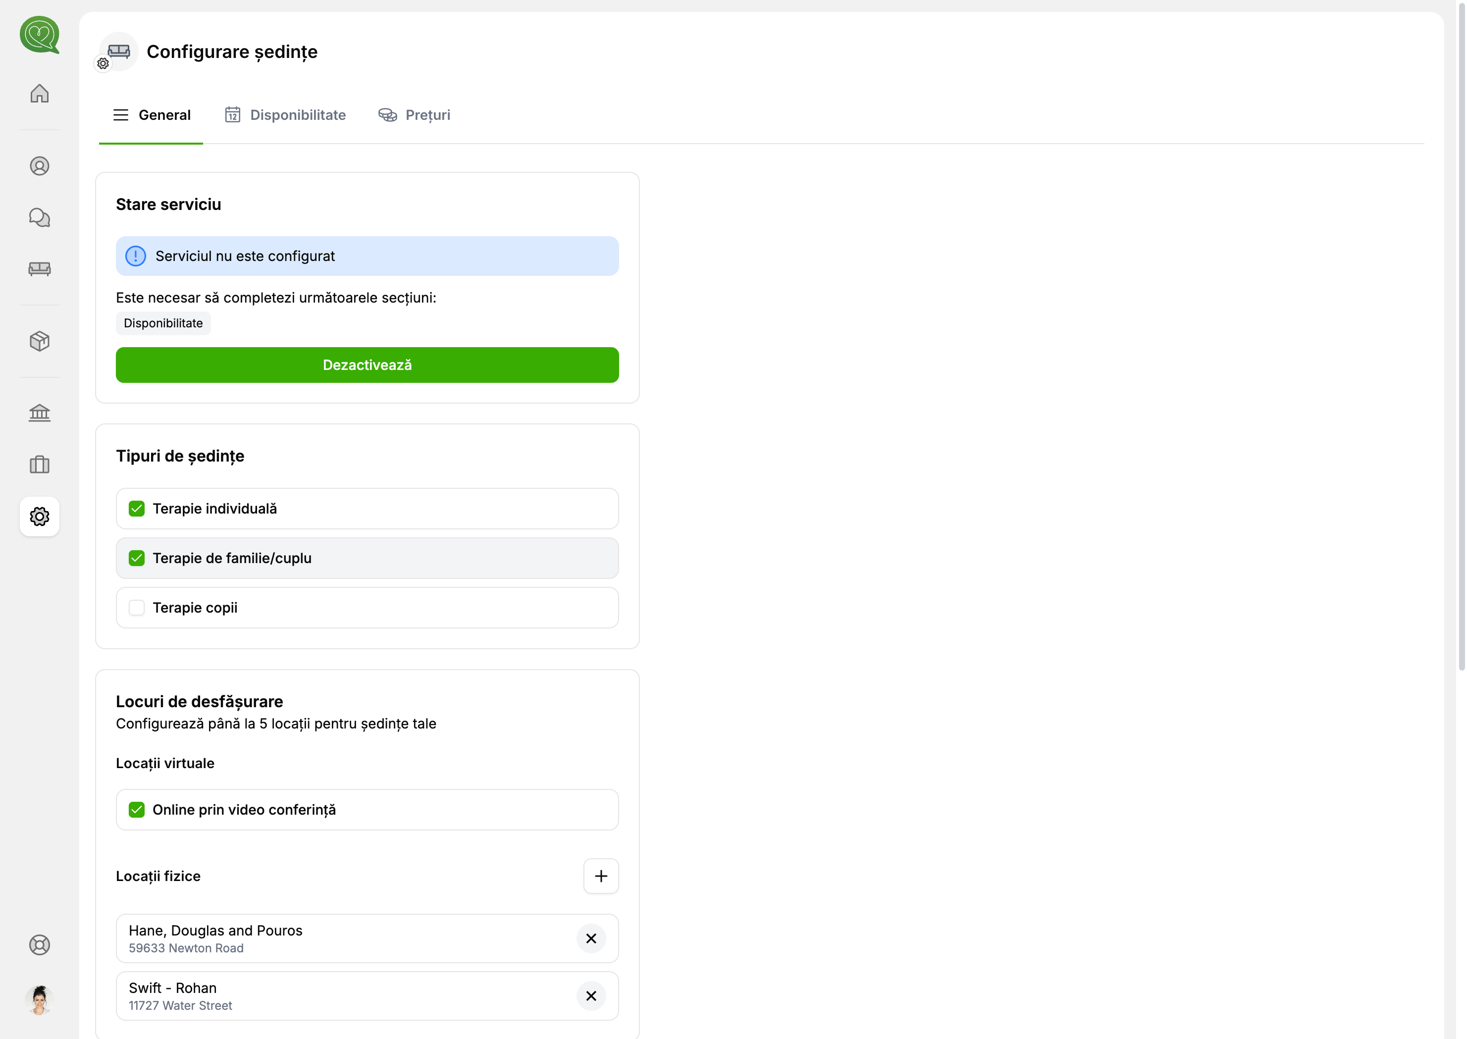
Task: Click the Disponibilitate required section tag
Action: coord(163,323)
